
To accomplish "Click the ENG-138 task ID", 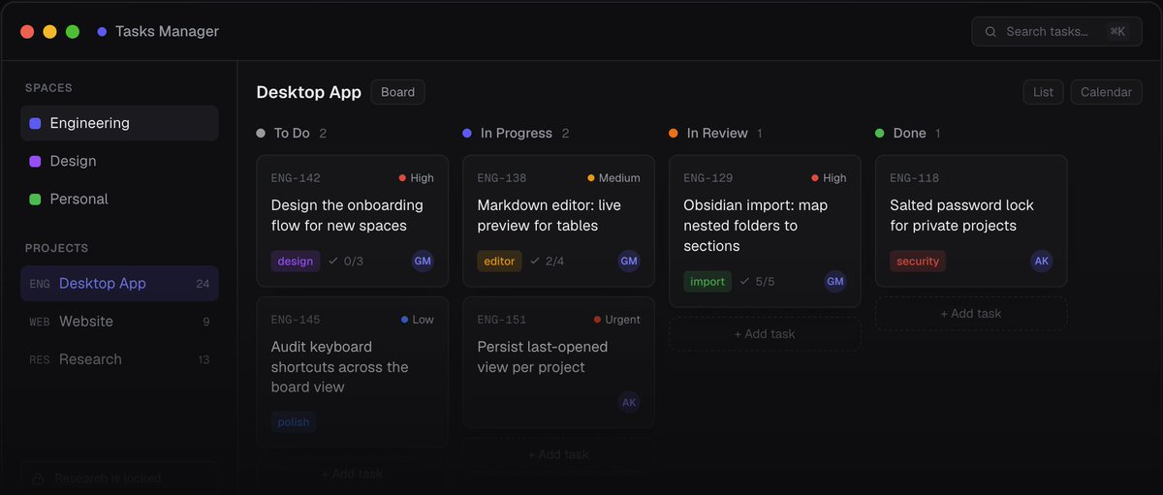I will point(502,178).
